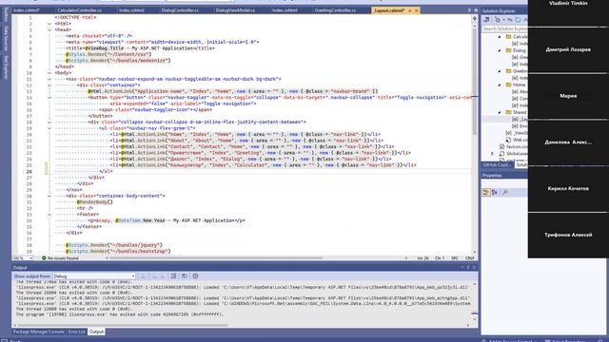Open the Output window options dropdown
This screenshot has height=342, width=609.
(462, 268)
